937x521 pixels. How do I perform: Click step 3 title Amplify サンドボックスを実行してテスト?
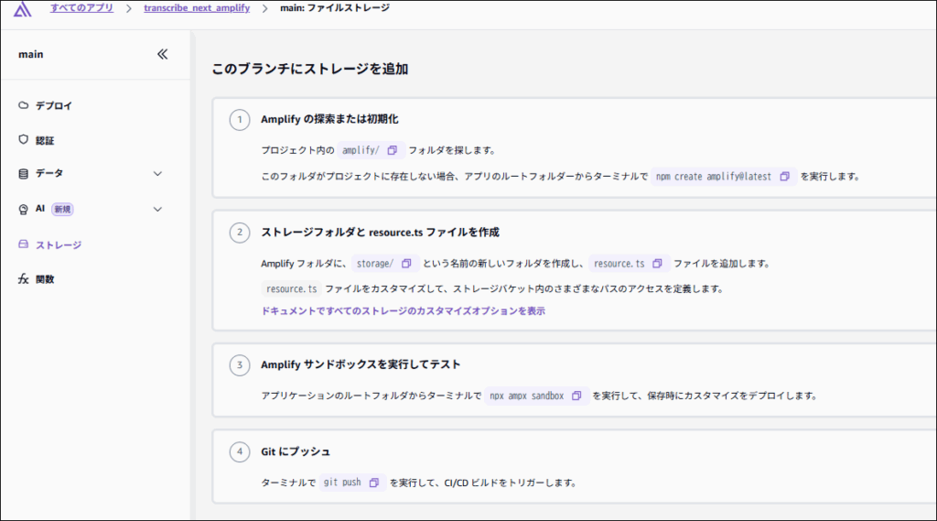[361, 364]
